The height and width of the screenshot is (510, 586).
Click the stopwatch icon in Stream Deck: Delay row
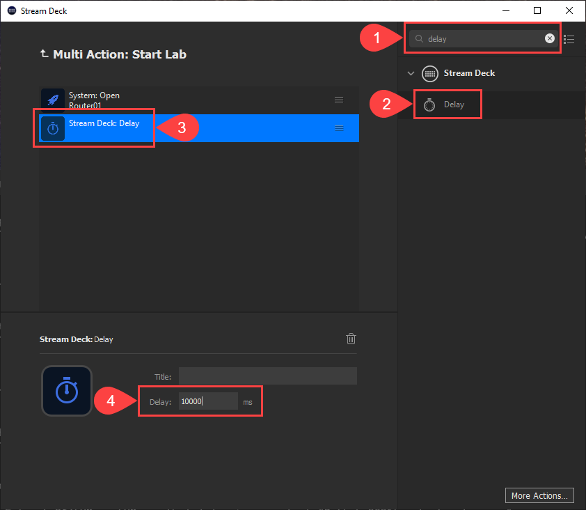(x=53, y=129)
